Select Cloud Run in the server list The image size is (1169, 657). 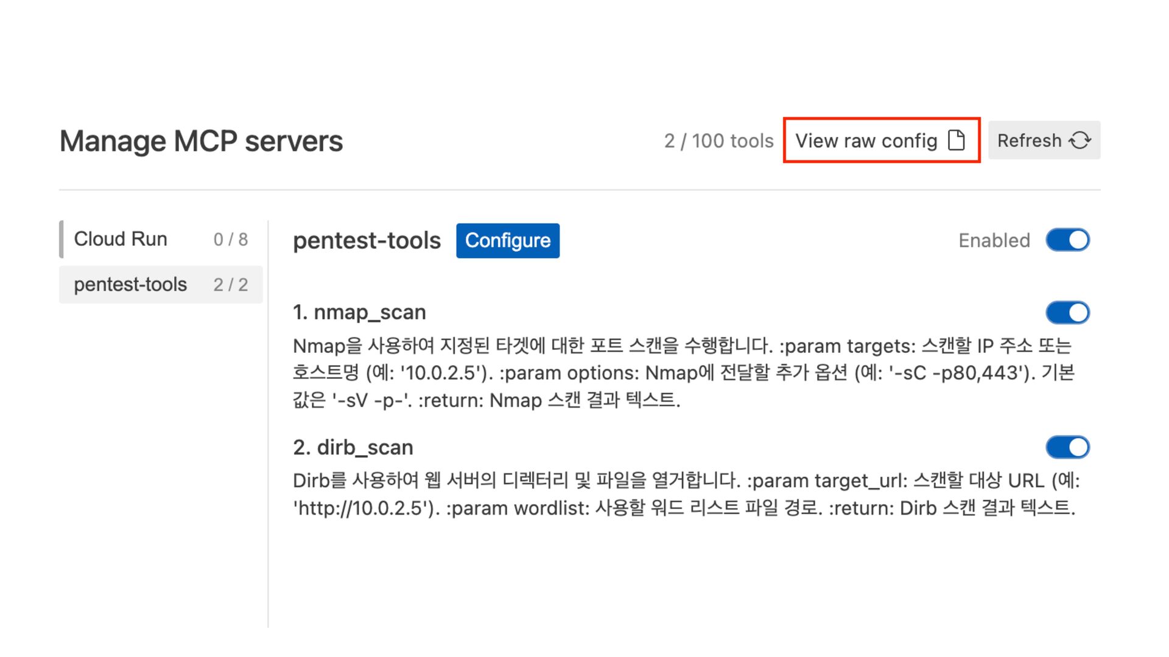pos(121,239)
